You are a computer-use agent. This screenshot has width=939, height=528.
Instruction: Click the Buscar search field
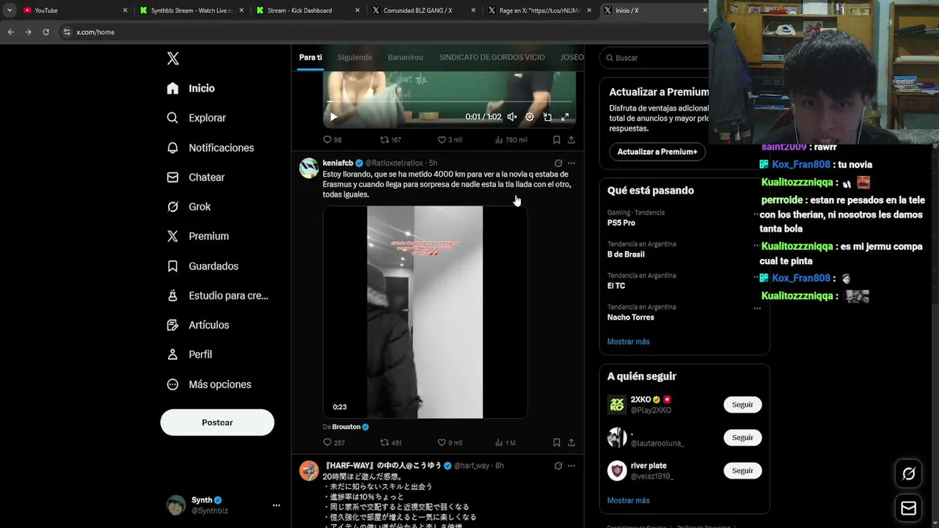pos(654,57)
